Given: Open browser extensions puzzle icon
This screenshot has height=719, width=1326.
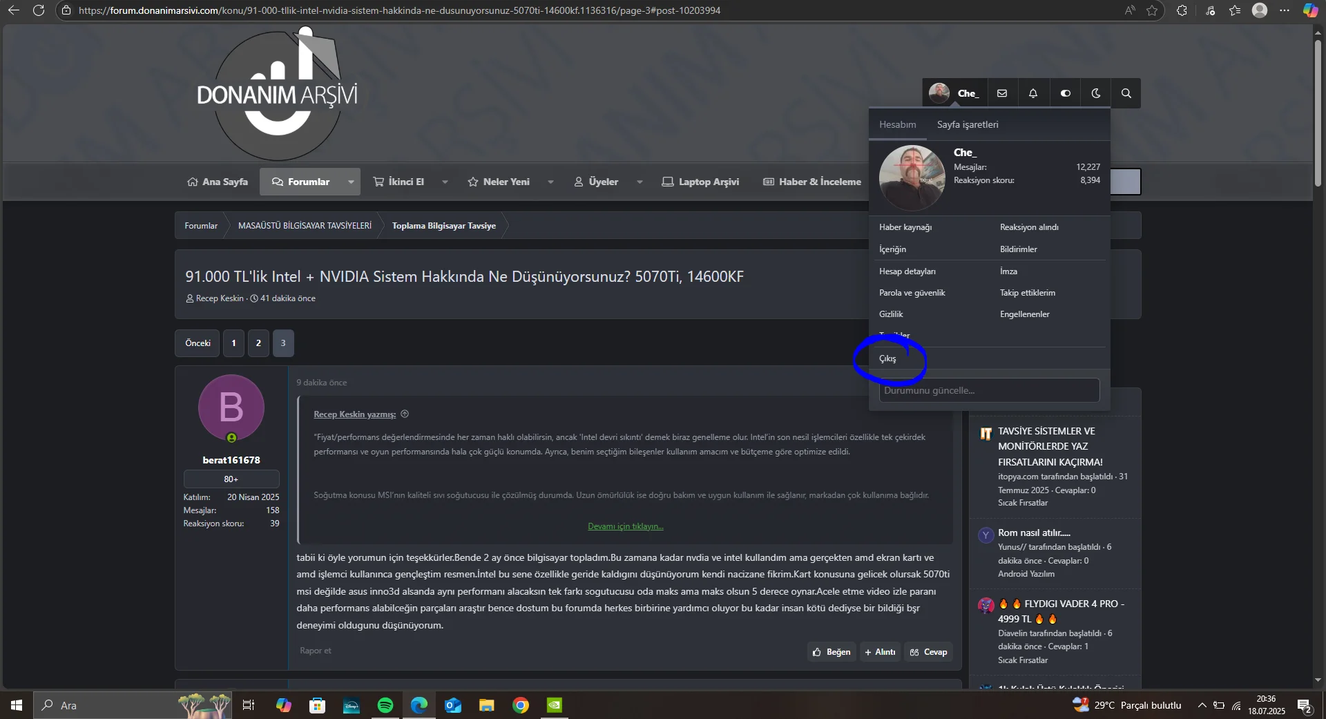Looking at the screenshot, I should 1182,10.
